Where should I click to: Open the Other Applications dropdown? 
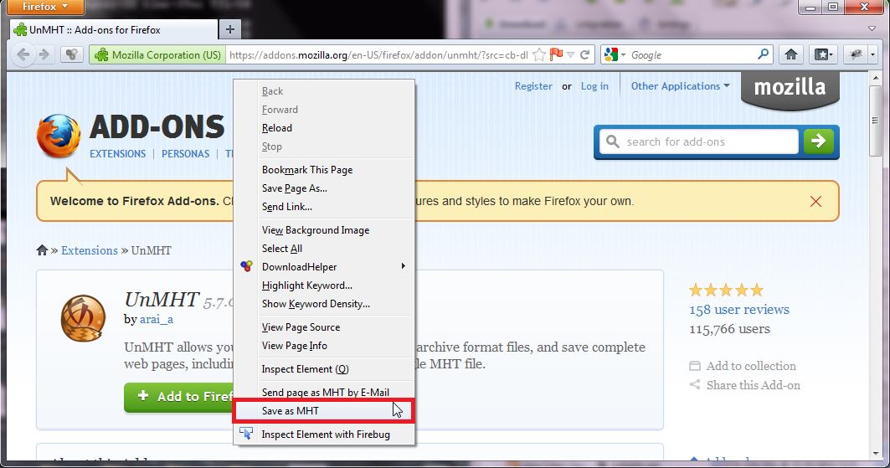(680, 86)
